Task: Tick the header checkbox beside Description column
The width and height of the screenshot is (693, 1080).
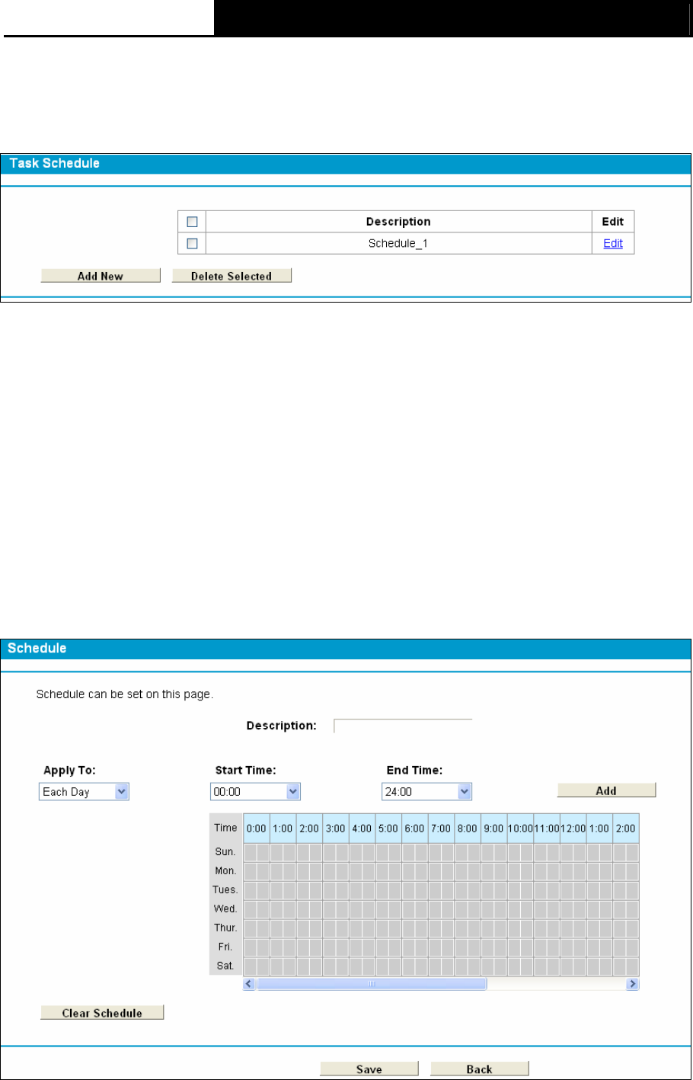Action: [x=192, y=222]
